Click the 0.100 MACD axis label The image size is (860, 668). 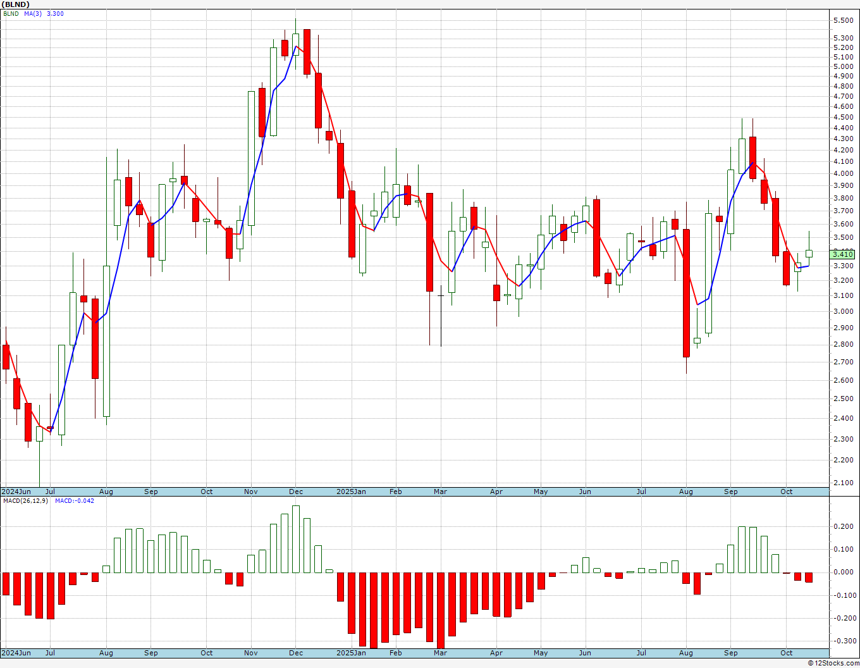click(x=844, y=550)
